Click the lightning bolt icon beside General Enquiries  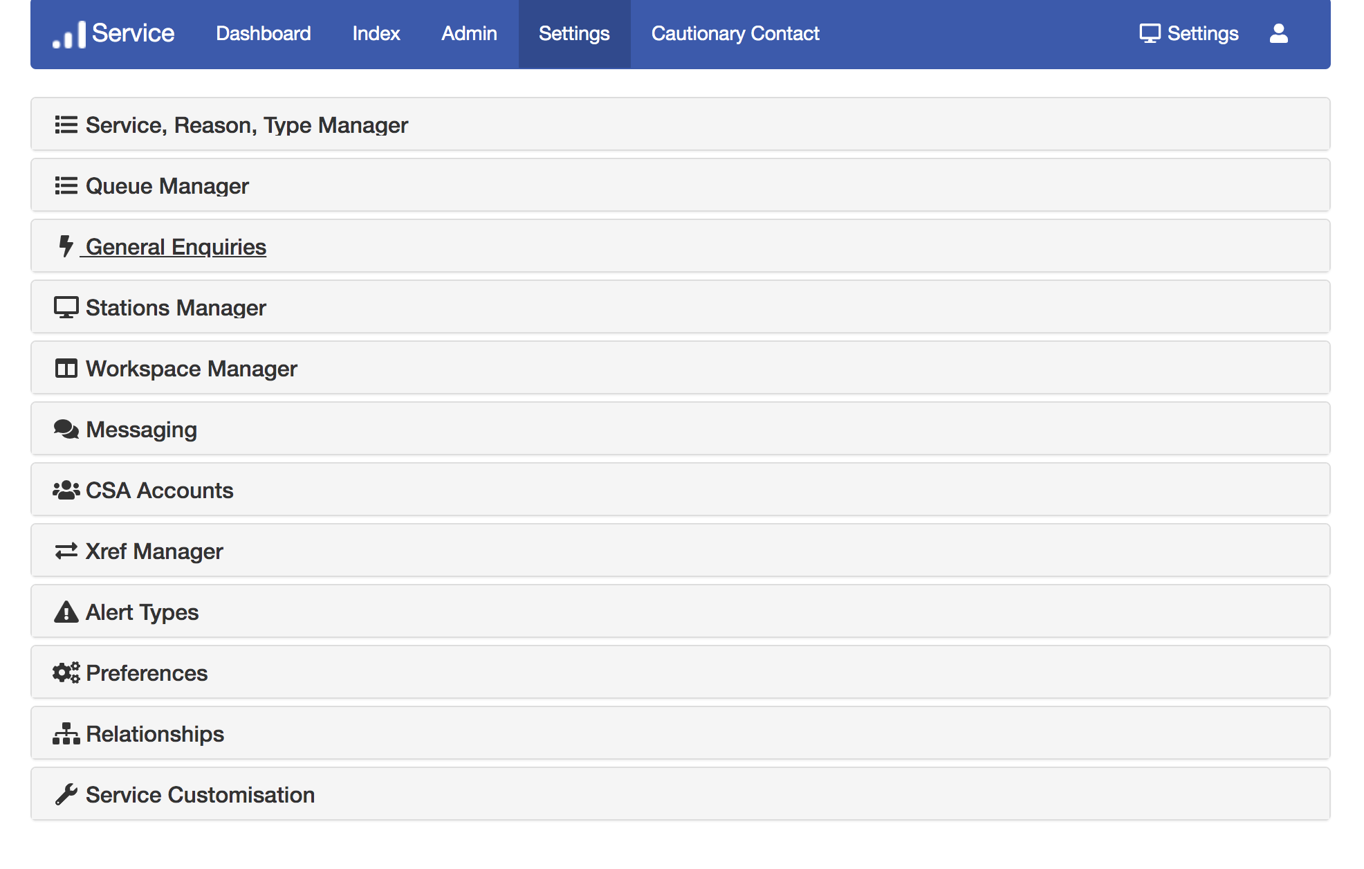coord(66,246)
